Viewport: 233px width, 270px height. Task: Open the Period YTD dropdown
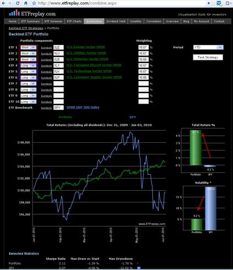coord(208,47)
